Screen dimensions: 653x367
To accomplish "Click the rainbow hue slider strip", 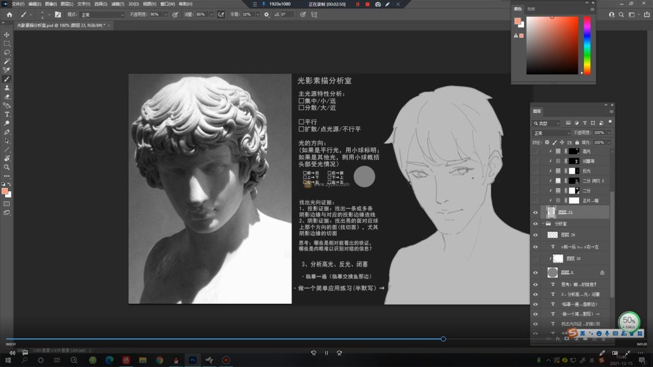I will coord(587,45).
